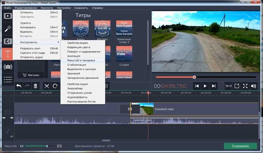Click the split clip scissors icon
The image size is (263, 153).
47,86
